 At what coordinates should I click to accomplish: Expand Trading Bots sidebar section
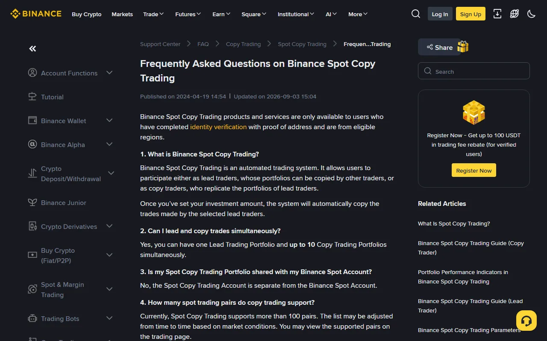point(109,318)
